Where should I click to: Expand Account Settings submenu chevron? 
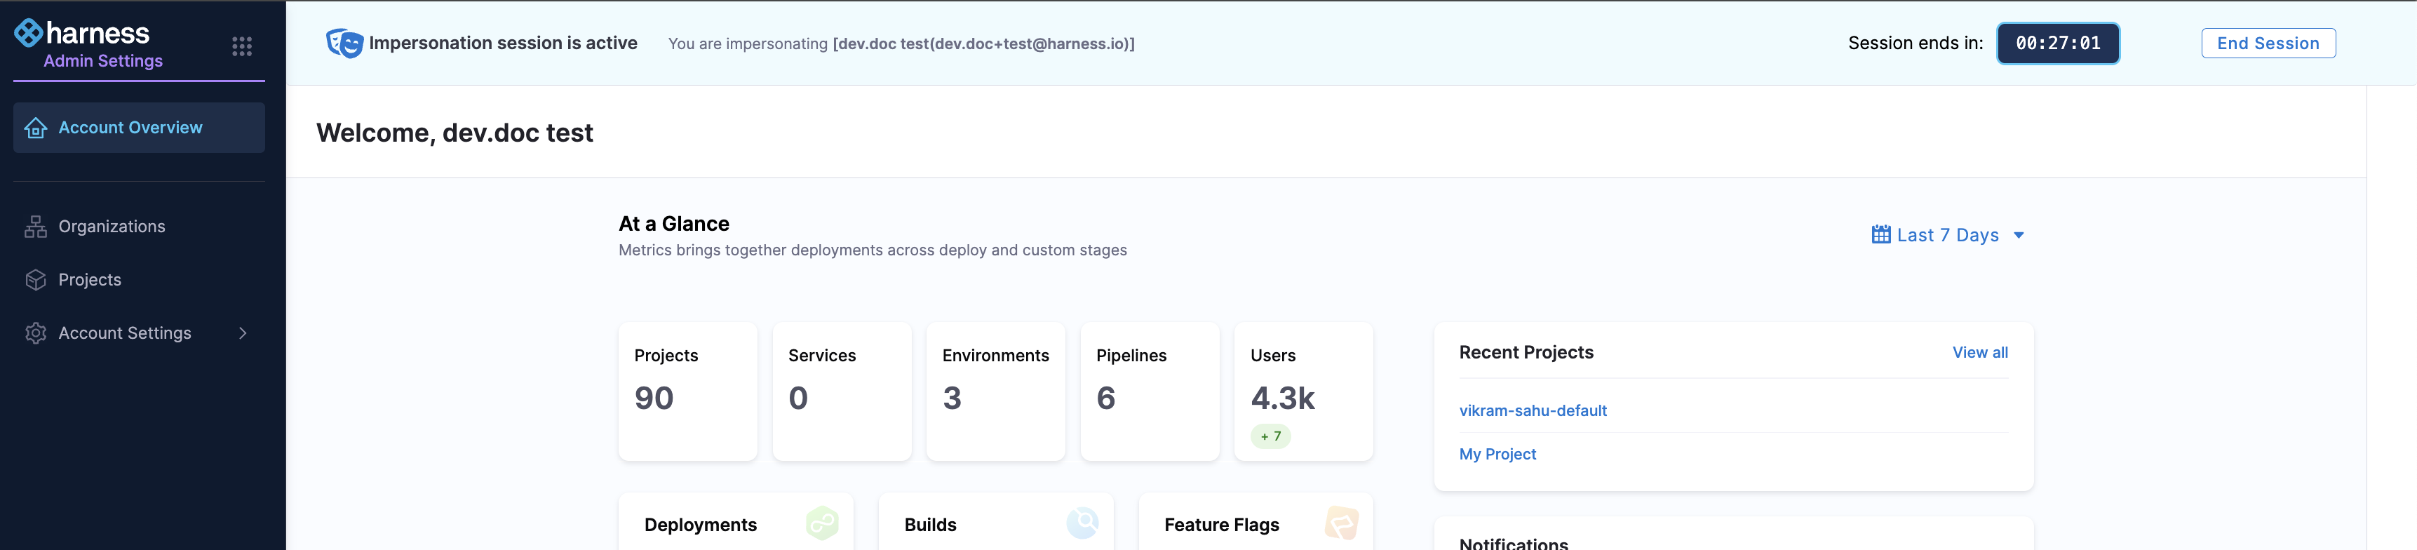243,334
